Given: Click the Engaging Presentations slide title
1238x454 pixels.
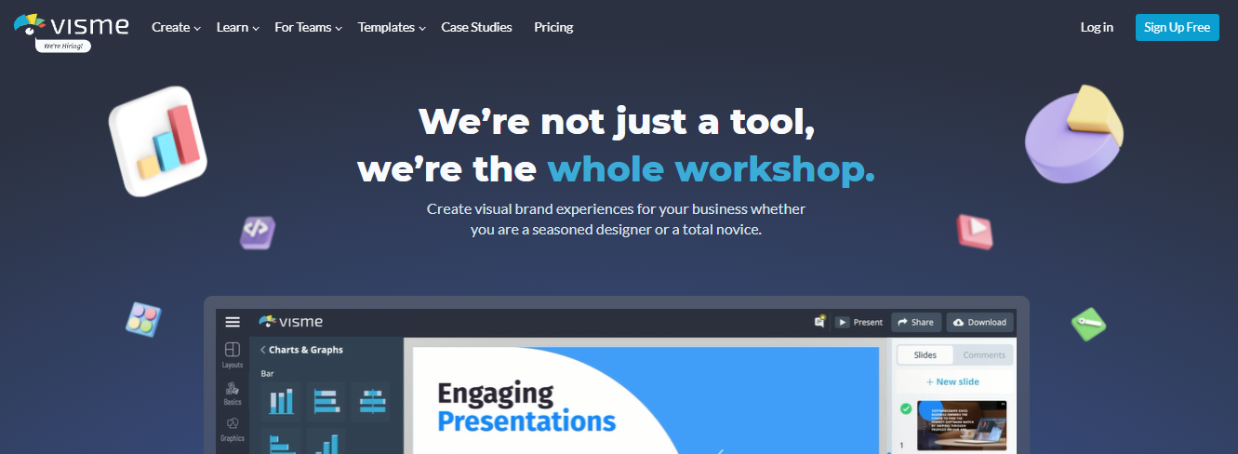Looking at the screenshot, I should point(526,407).
